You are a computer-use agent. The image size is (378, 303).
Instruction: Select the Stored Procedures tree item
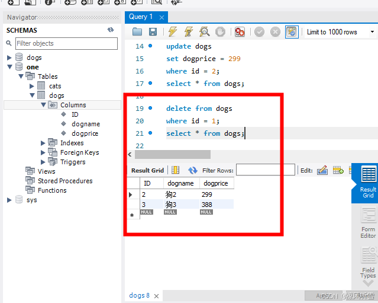(65, 181)
